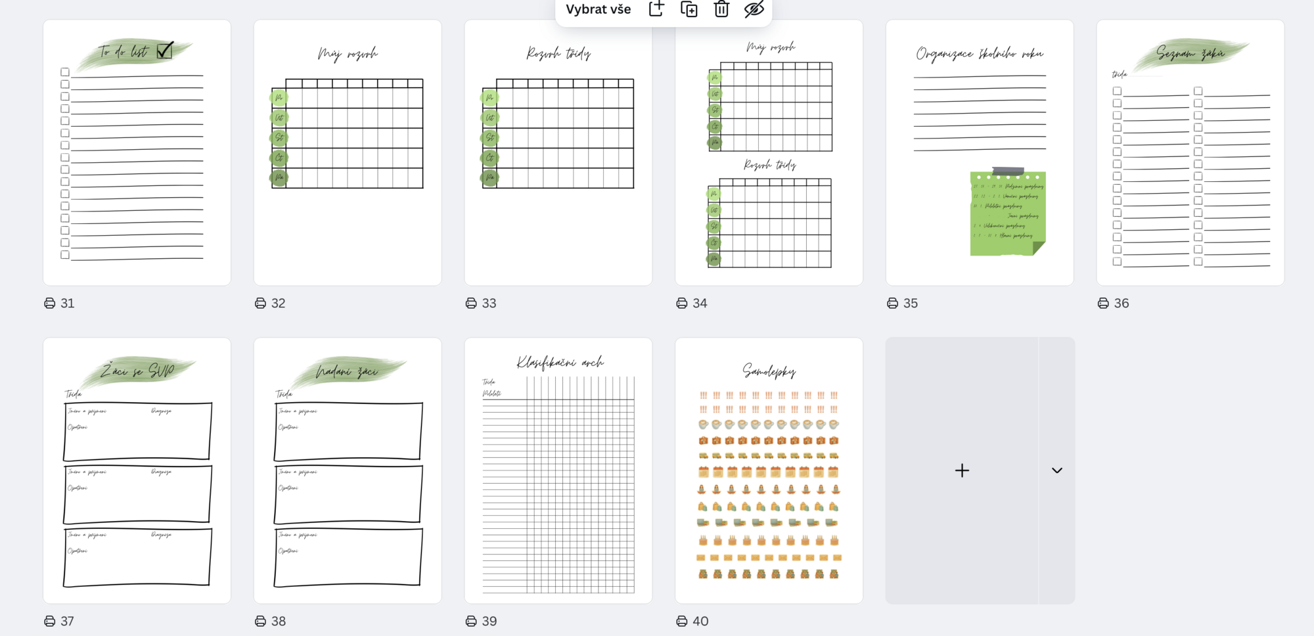The image size is (1314, 636).
Task: Click the Vybrat vše button
Action: (x=598, y=9)
